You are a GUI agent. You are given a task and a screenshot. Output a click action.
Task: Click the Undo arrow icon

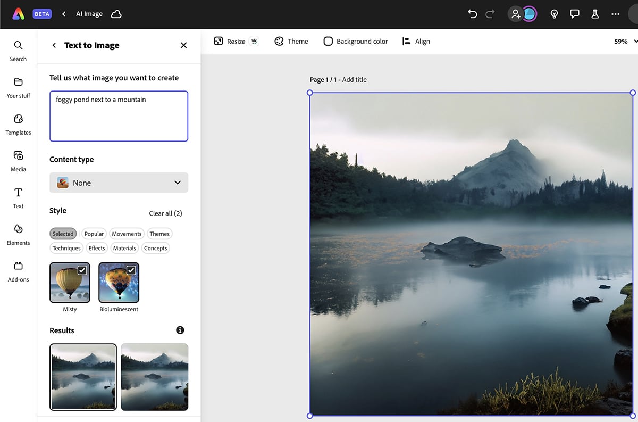click(x=472, y=14)
